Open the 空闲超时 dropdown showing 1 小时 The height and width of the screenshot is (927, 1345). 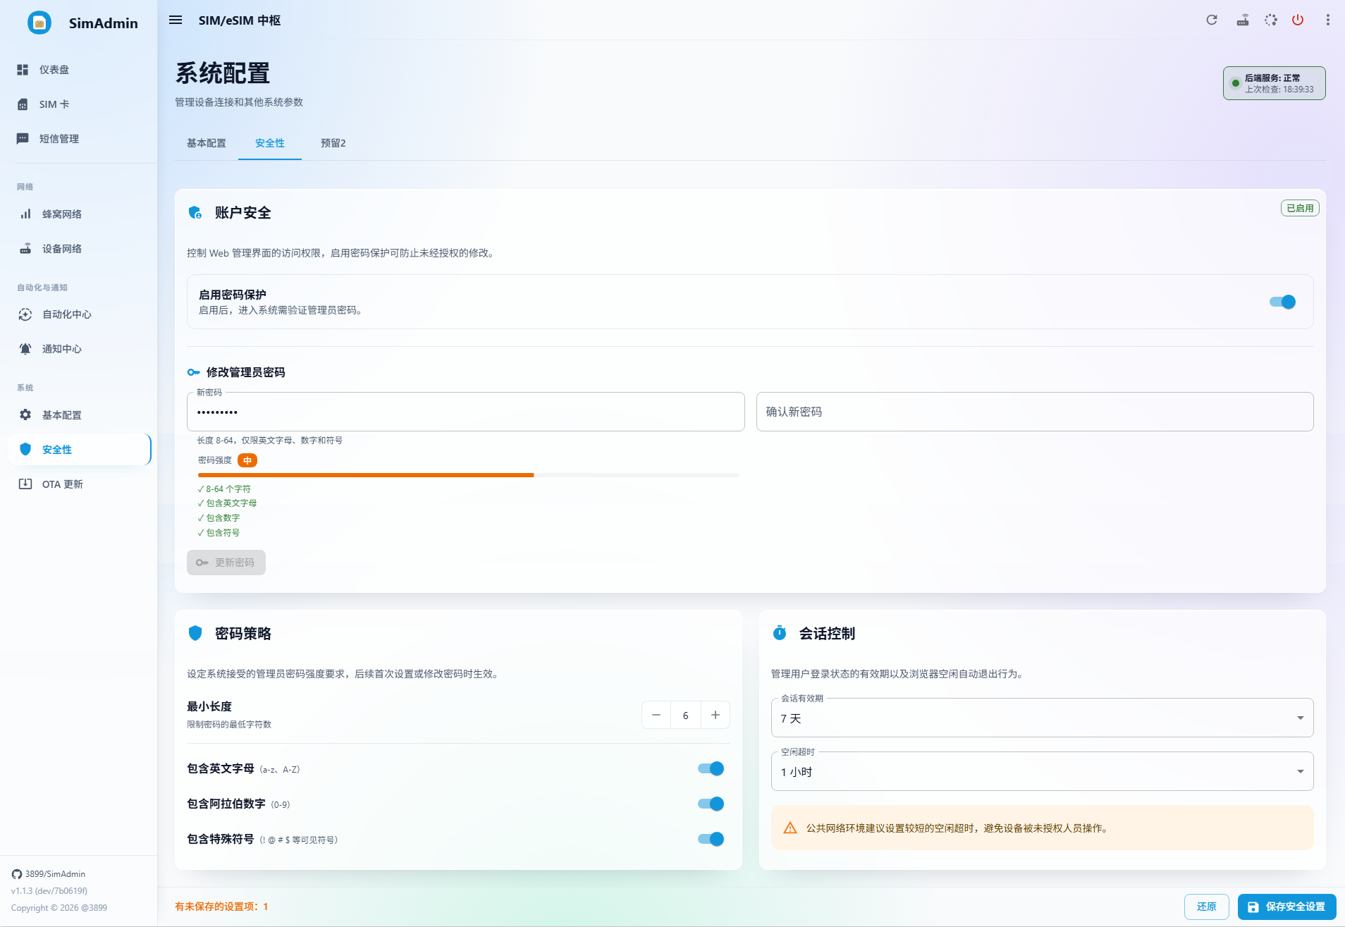(x=1042, y=771)
